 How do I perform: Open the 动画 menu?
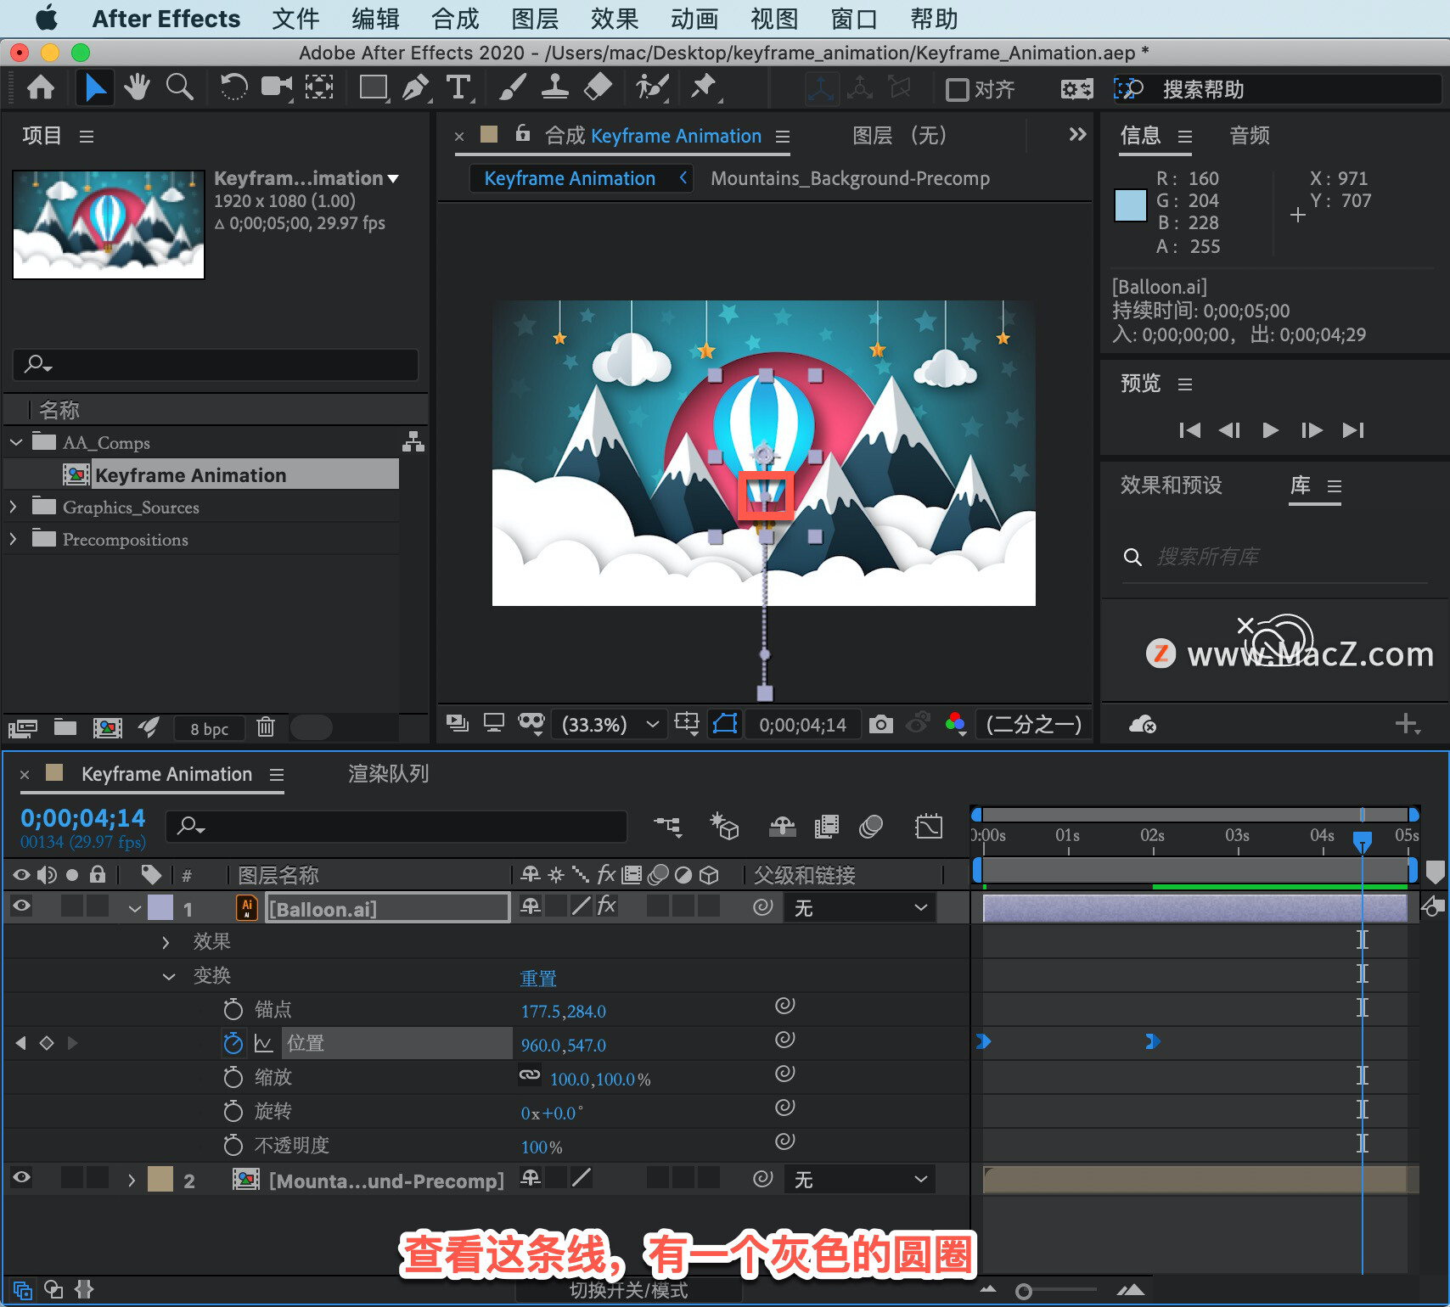coord(694,19)
